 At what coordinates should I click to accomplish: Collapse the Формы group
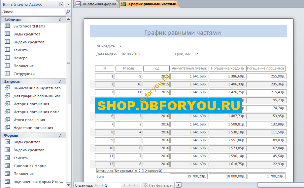(60, 135)
